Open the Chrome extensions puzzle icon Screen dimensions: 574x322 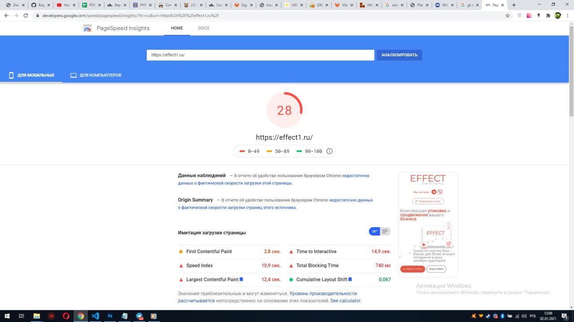click(548, 15)
